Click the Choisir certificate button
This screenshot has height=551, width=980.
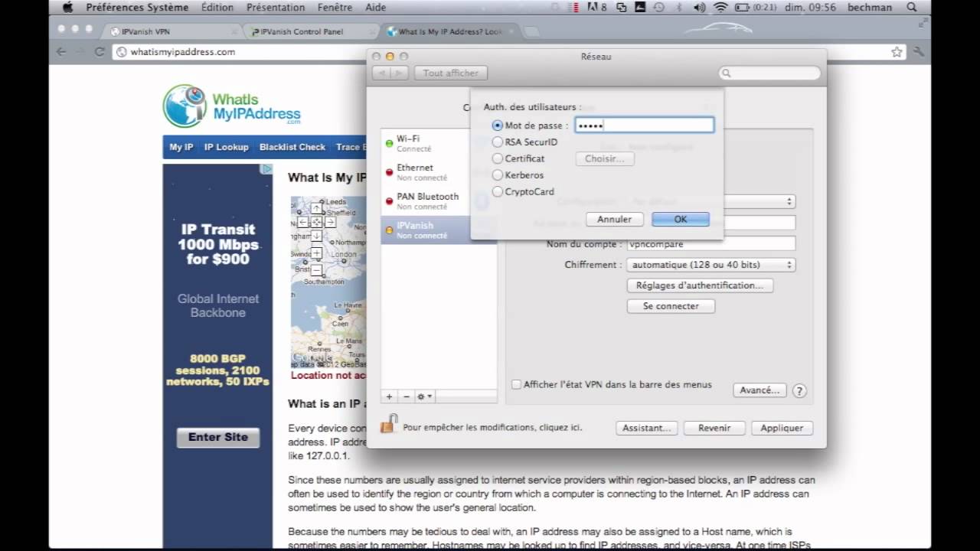tap(605, 158)
